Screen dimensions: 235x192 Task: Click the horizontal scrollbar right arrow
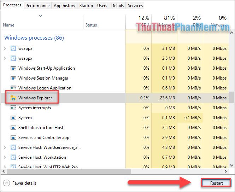coord(226,171)
